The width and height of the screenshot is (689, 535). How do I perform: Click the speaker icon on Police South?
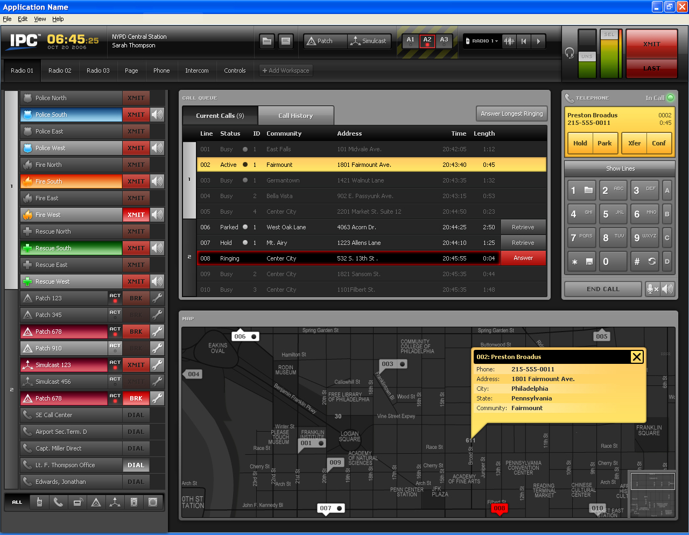[x=157, y=115]
